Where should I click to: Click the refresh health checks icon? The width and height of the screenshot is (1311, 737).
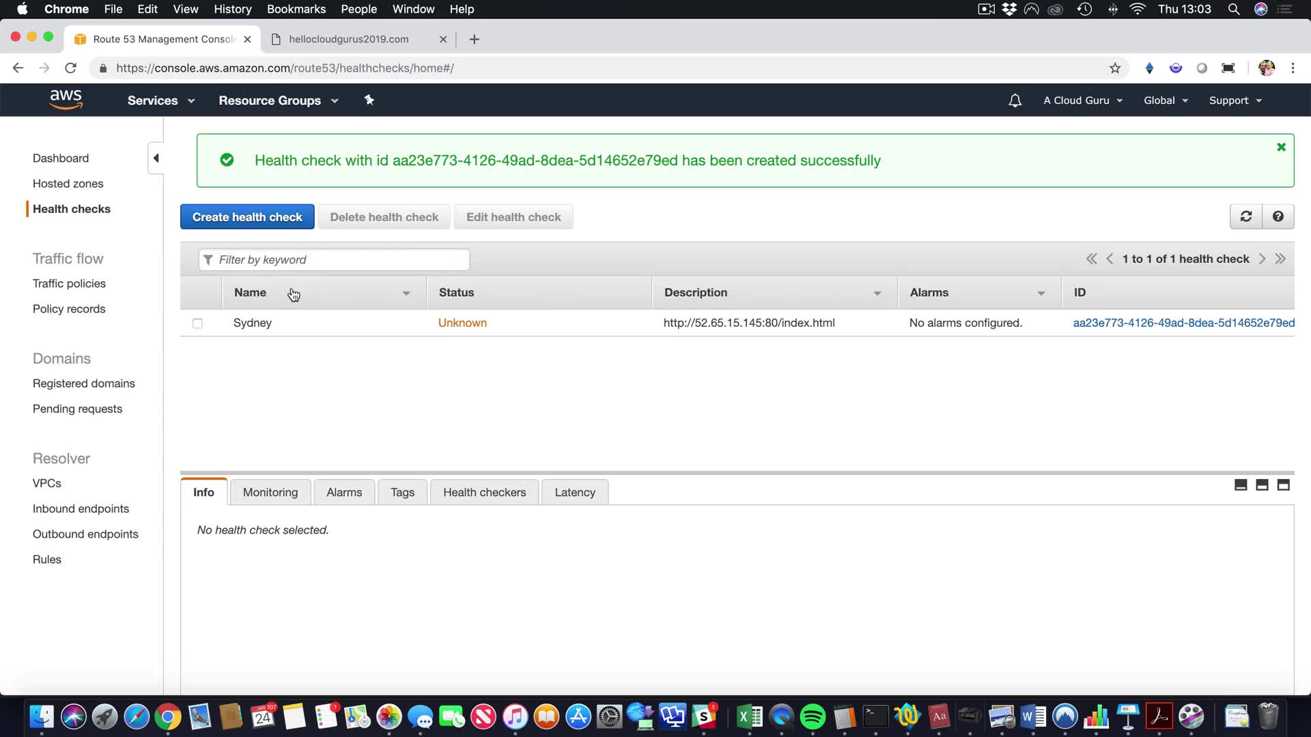click(1245, 216)
